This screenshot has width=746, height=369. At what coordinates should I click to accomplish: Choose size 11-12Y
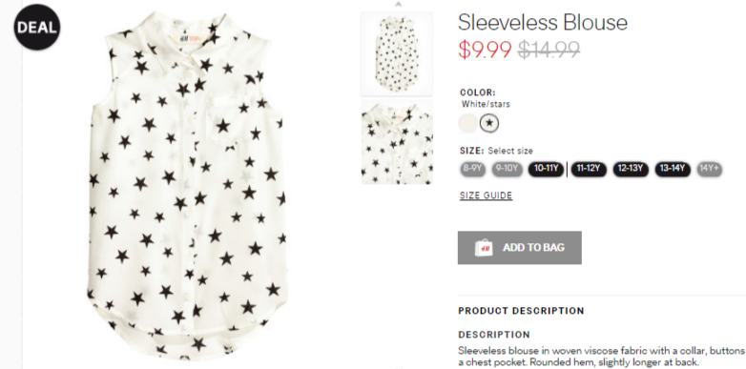(589, 169)
